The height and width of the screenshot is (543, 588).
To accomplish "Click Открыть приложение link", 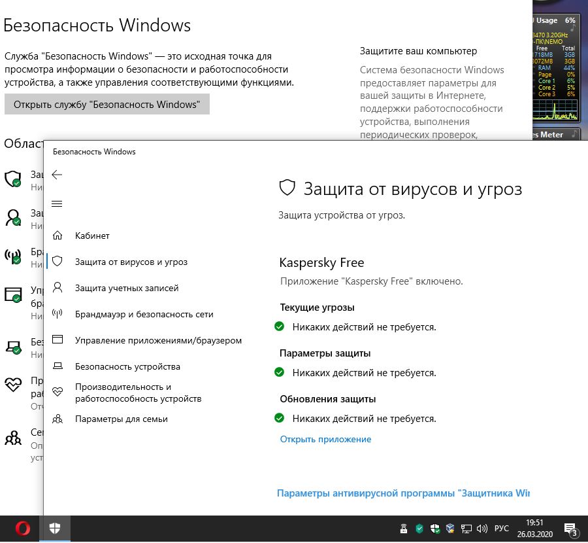I will coord(325,440).
